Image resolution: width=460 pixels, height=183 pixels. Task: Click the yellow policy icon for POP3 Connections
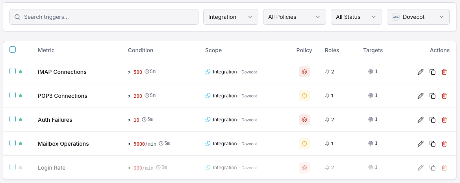click(304, 96)
